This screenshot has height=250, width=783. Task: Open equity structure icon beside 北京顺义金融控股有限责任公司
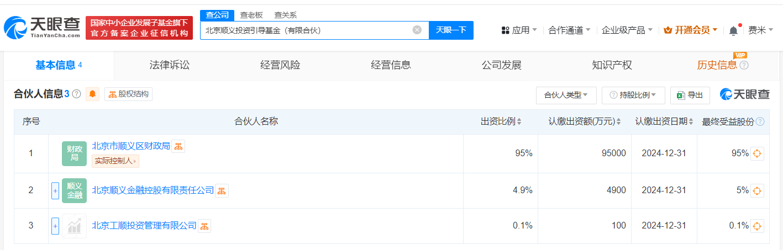point(222,191)
